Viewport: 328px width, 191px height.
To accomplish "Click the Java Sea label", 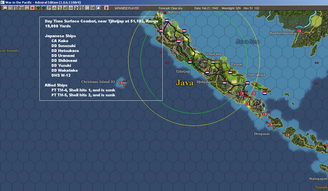I will (x=248, y=42).
